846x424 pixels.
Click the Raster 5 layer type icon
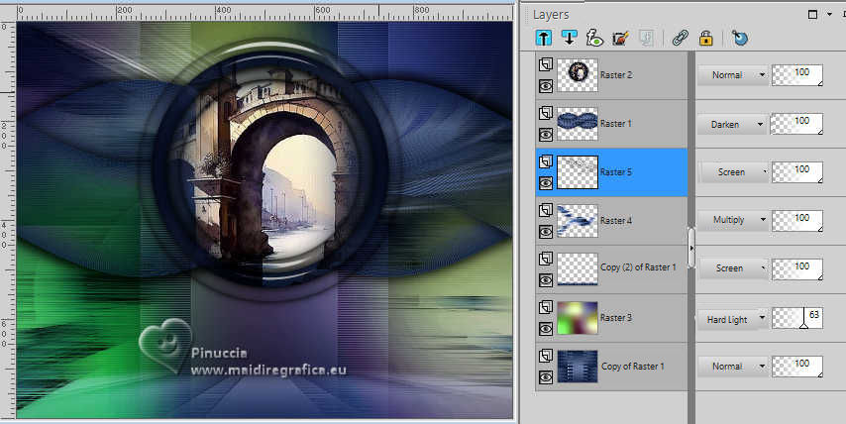[546, 161]
